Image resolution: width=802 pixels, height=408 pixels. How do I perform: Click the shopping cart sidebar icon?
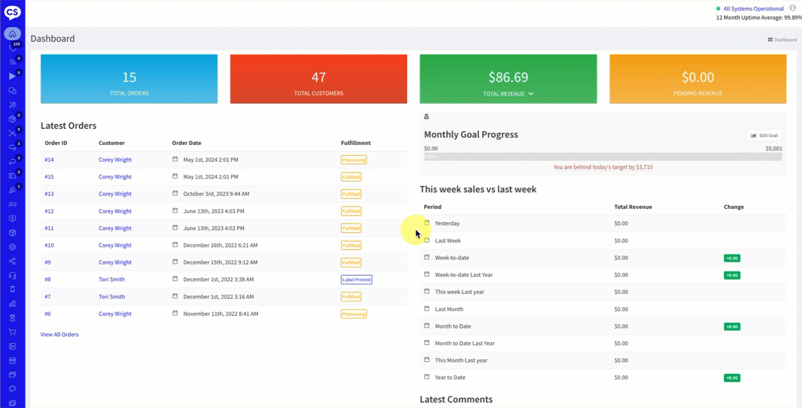(12, 332)
